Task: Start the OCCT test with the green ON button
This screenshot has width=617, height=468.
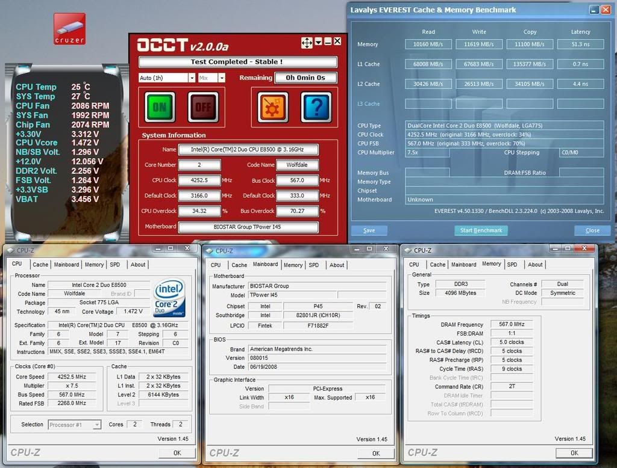Action: coord(160,107)
